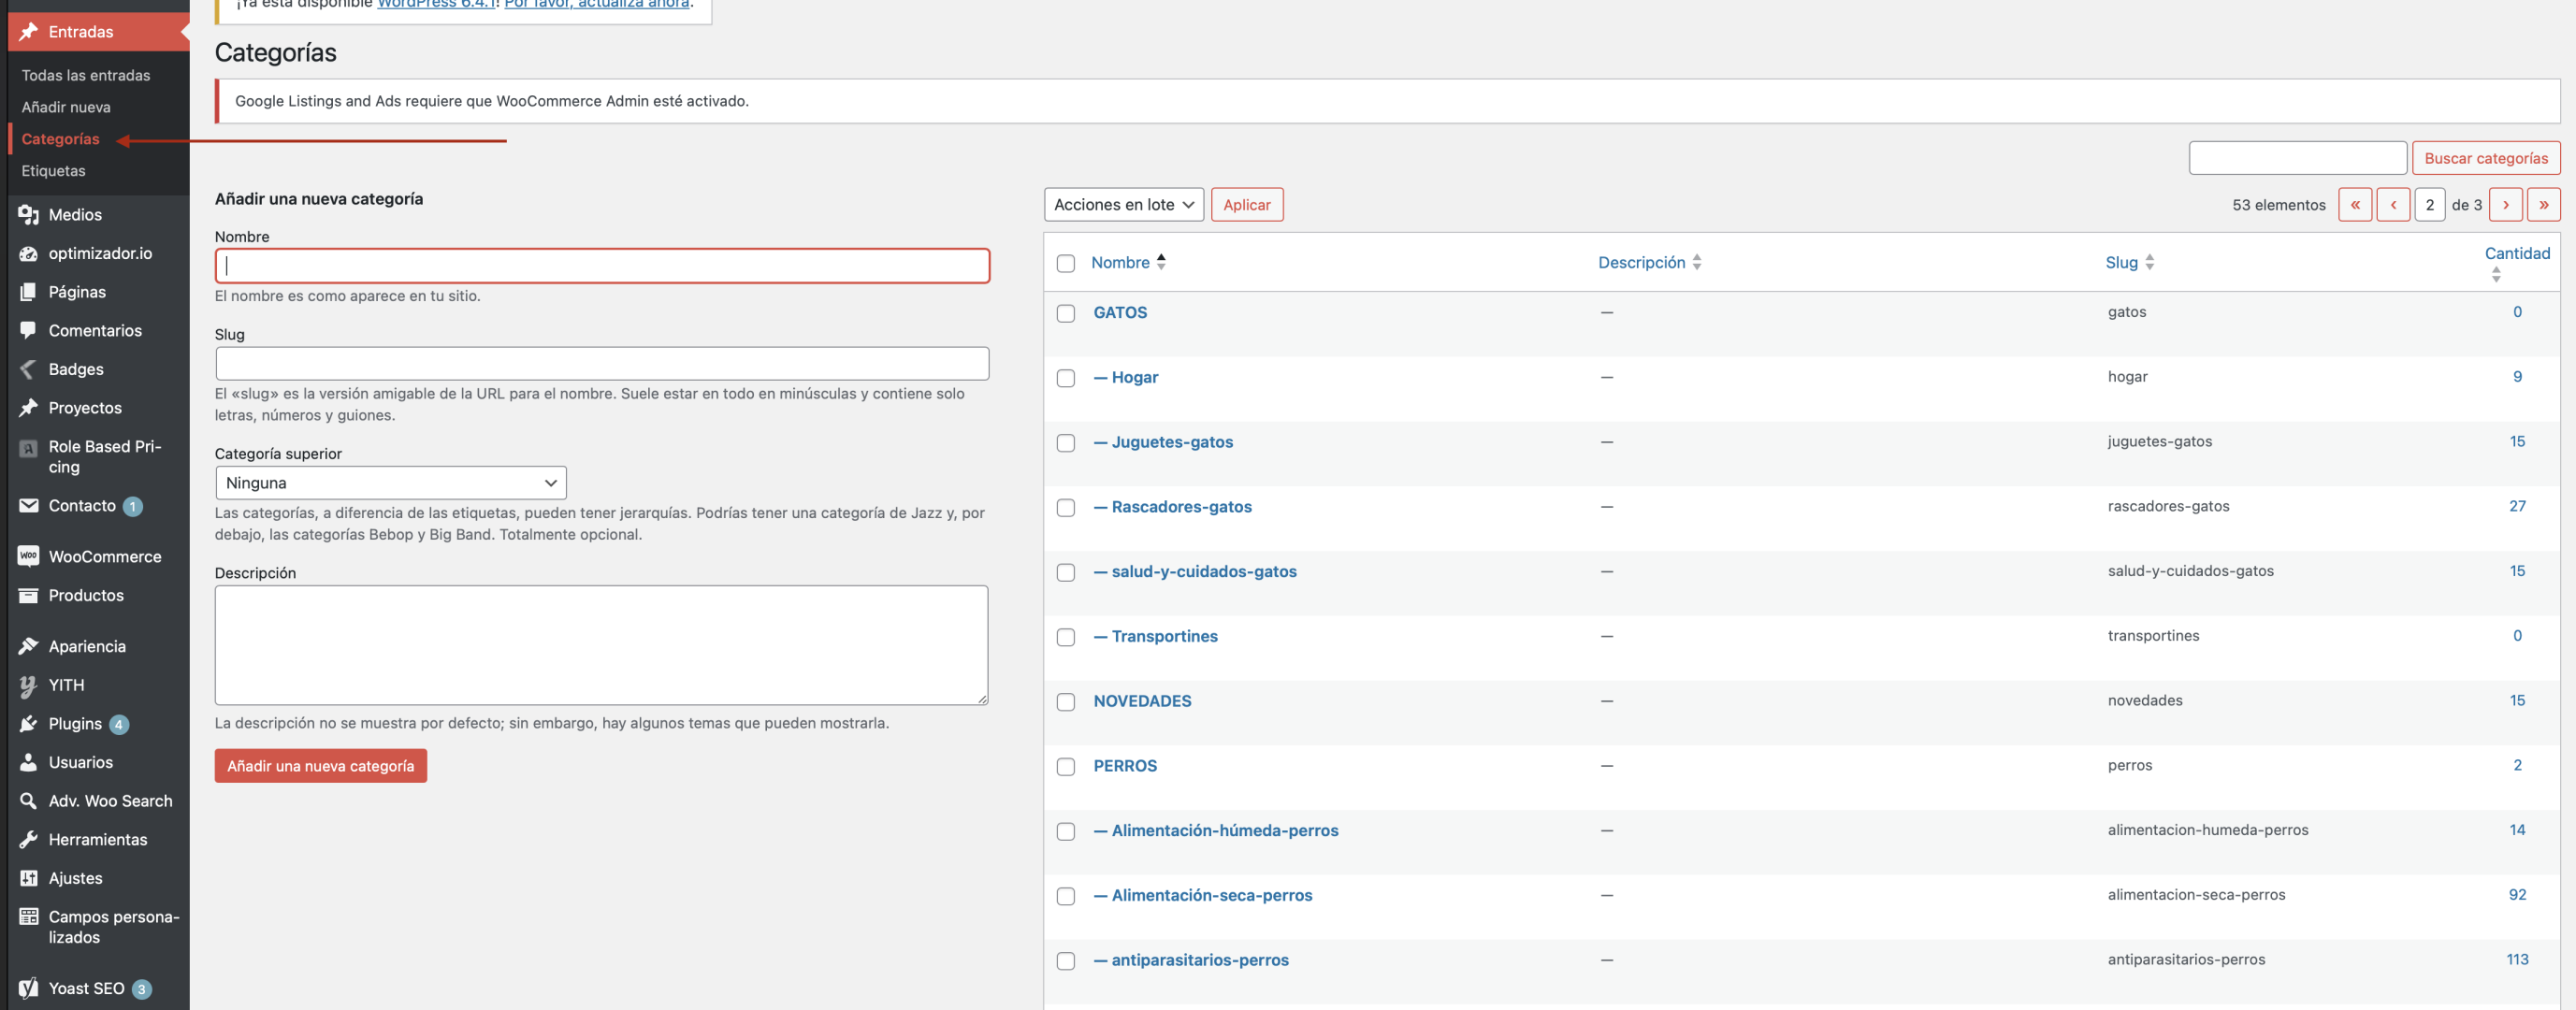Screen dimensions: 2576x1010
Task: Click the current page number field
Action: tap(2429, 205)
